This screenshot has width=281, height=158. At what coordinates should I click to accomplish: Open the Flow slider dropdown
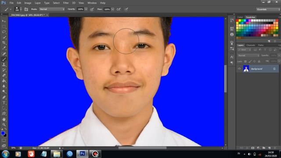[x=112, y=9]
